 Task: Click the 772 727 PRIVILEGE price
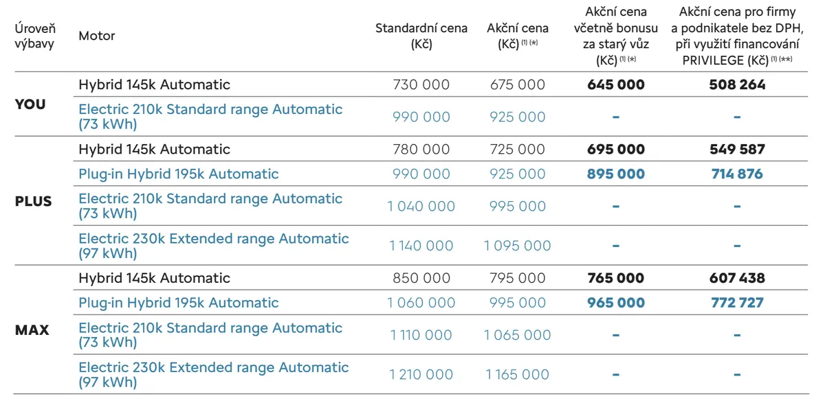click(737, 303)
